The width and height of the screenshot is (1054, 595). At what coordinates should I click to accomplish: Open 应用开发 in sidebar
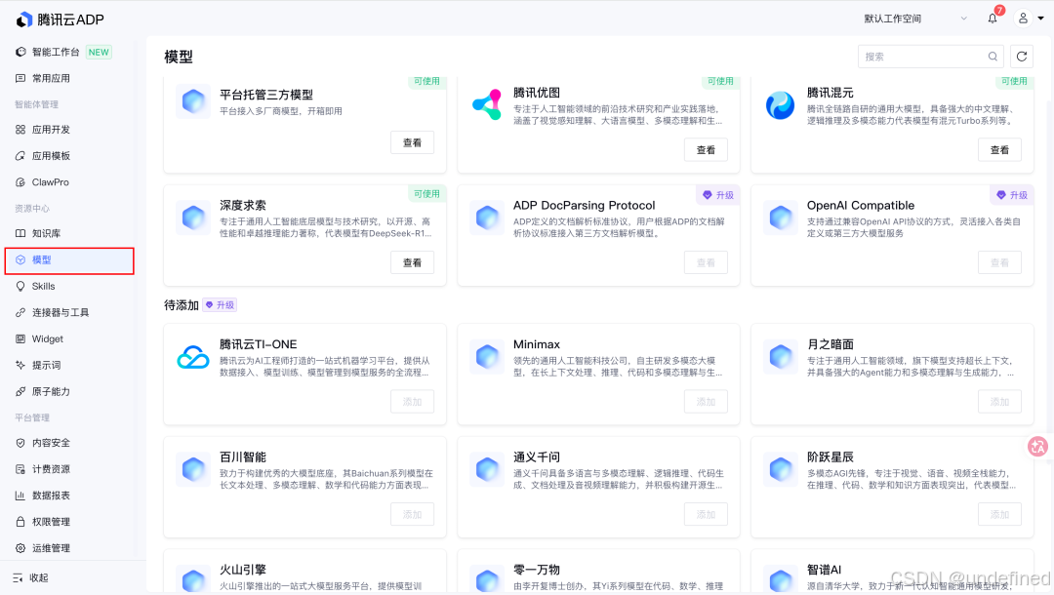pos(69,130)
